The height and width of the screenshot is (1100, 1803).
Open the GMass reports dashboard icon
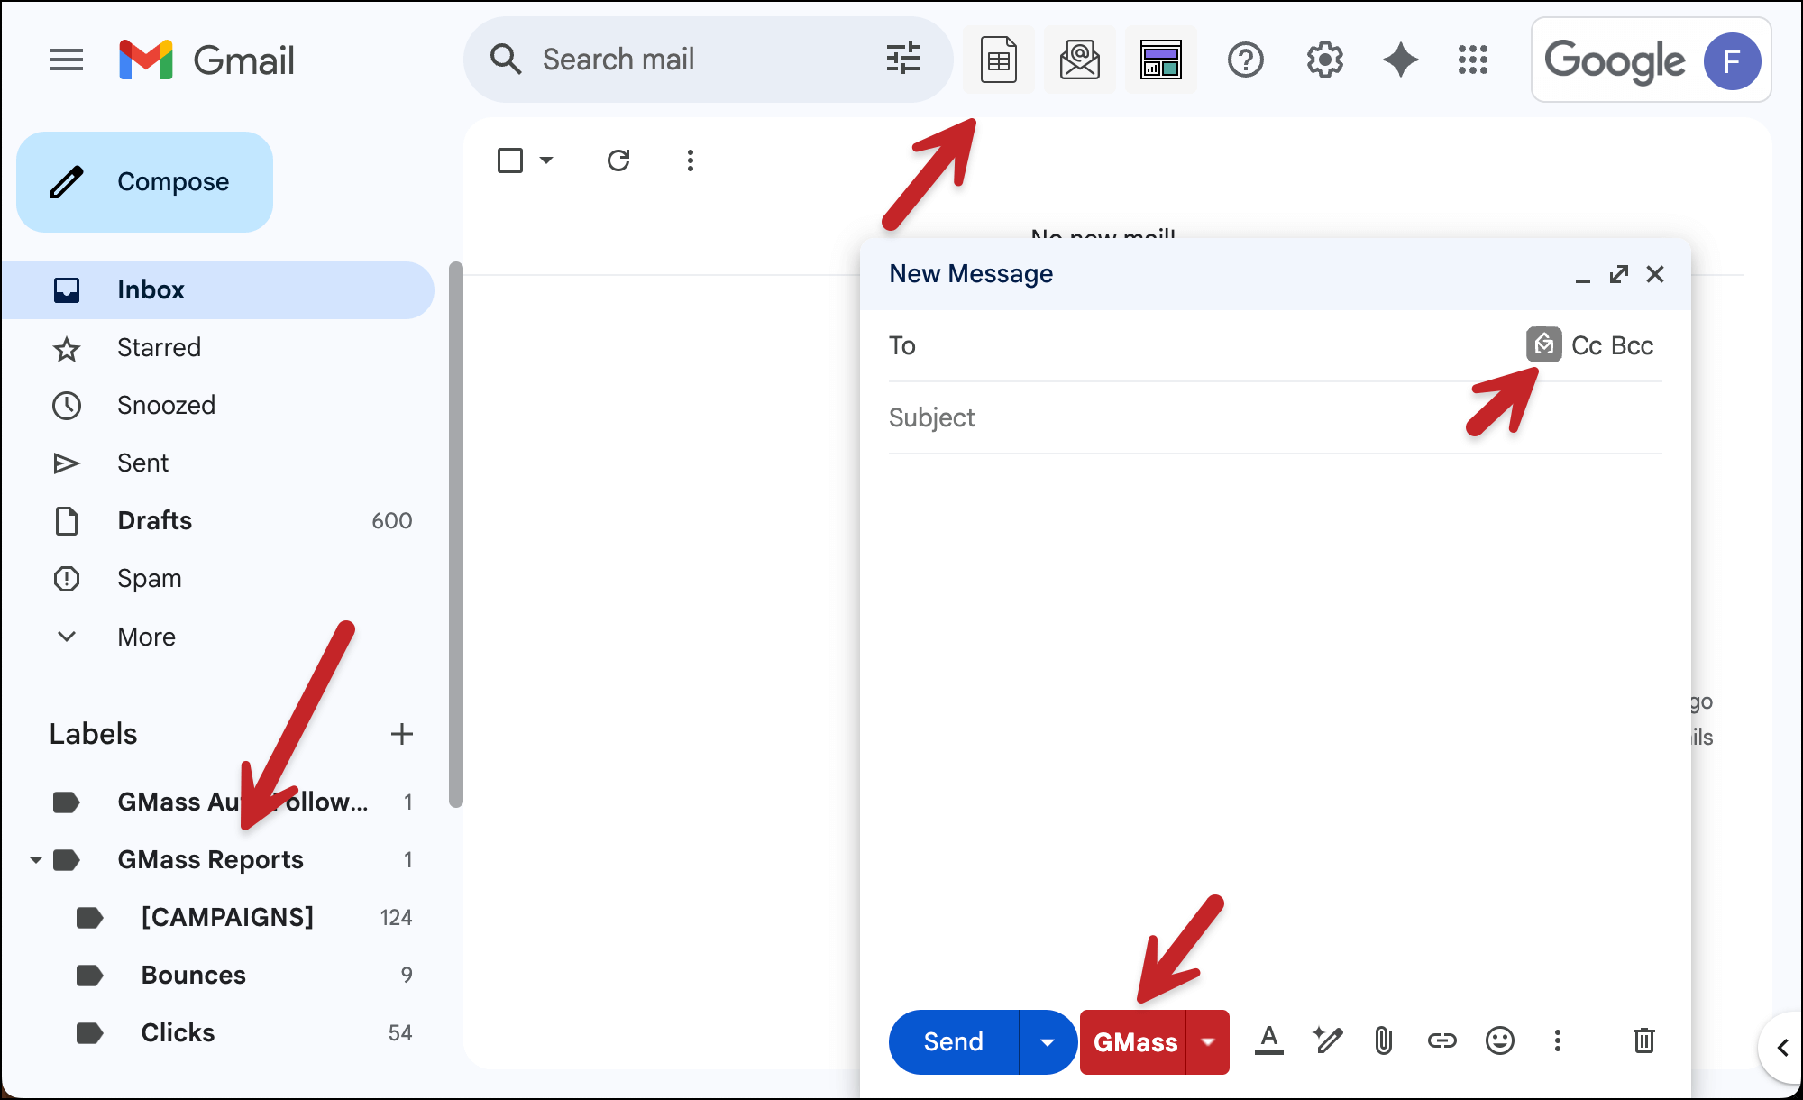coord(1161,60)
